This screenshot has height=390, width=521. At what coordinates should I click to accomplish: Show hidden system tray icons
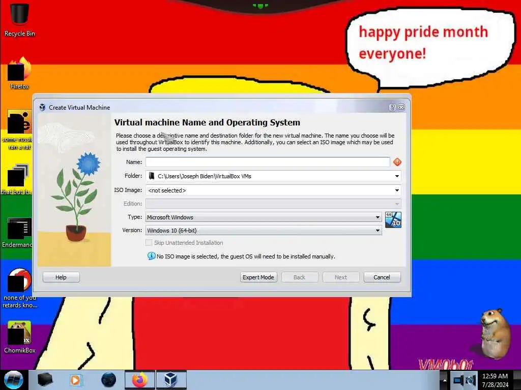(445, 380)
